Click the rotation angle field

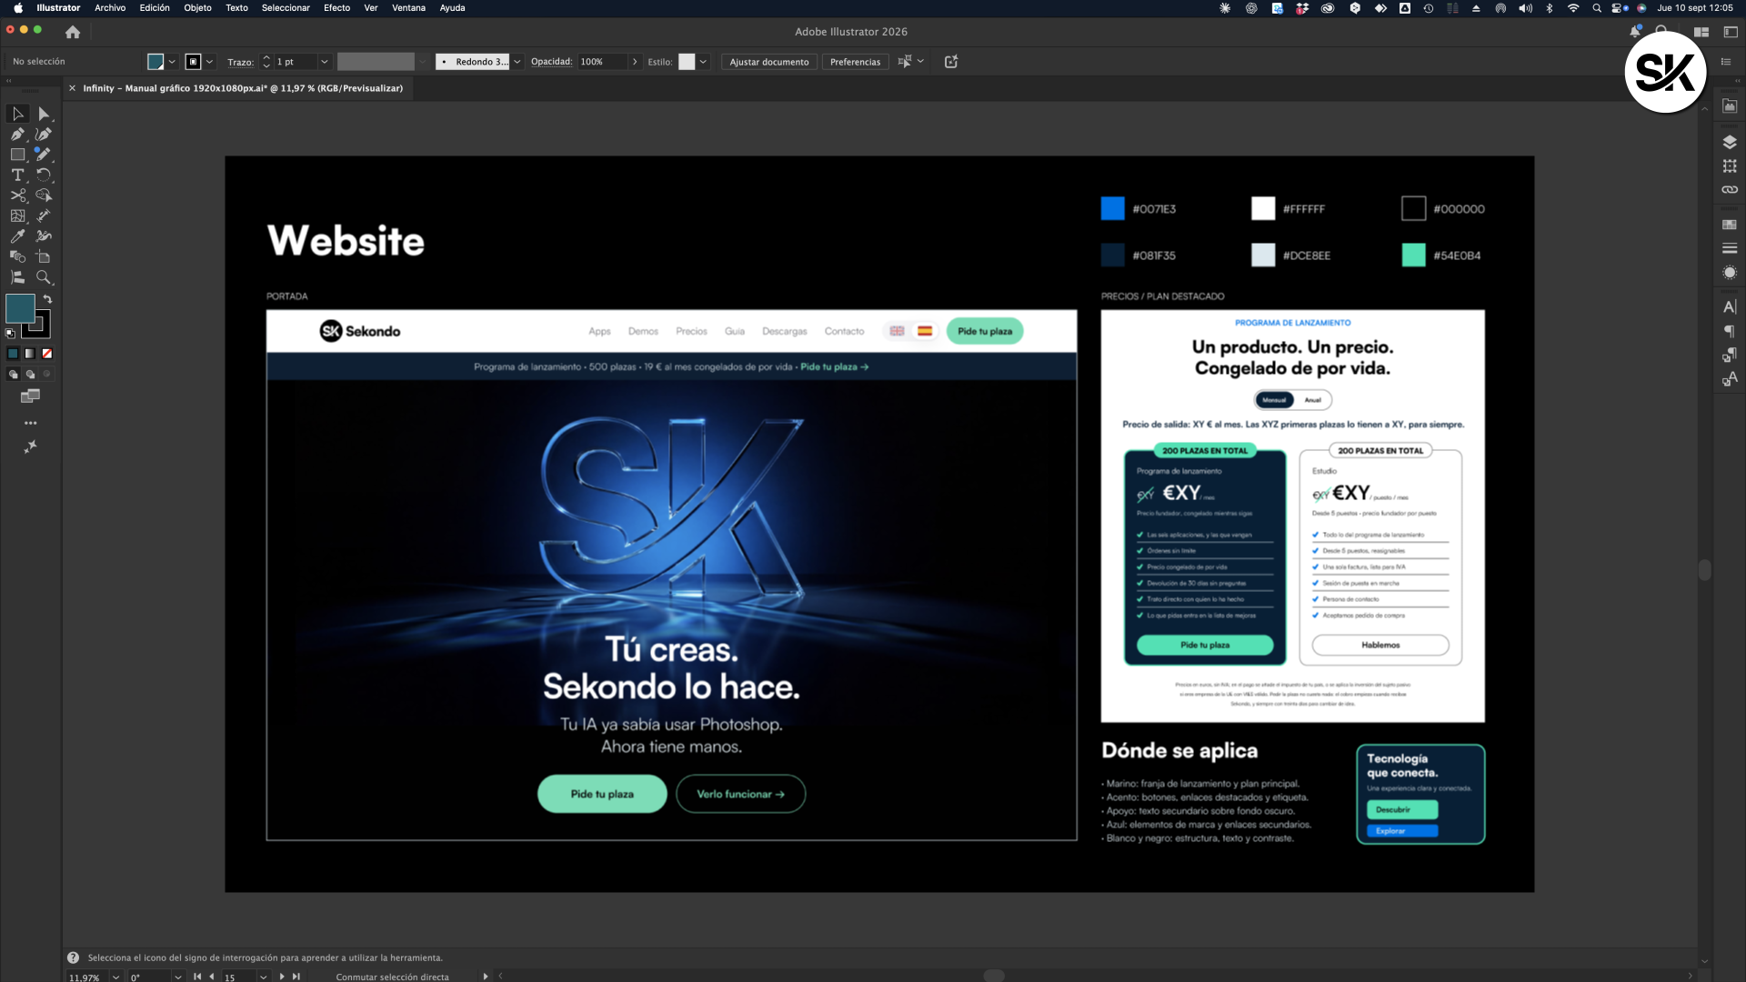[148, 977]
